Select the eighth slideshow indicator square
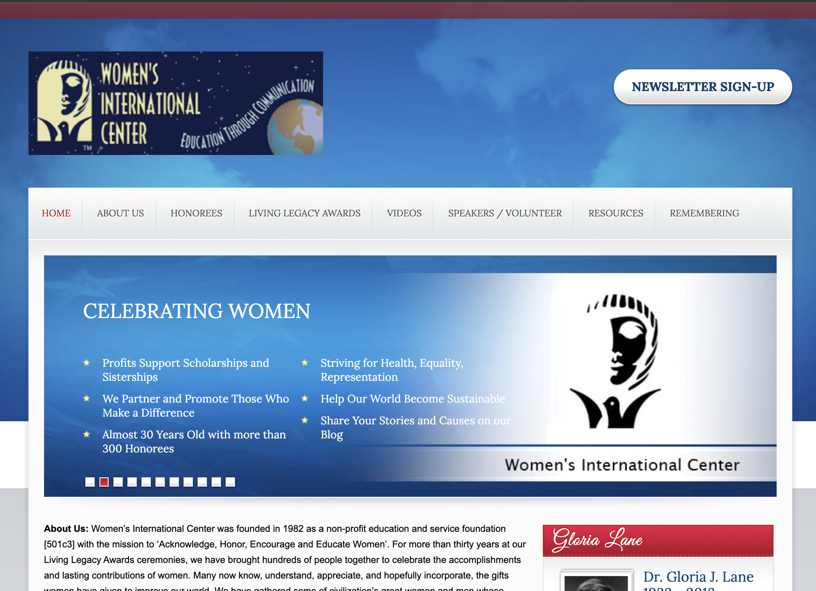The image size is (816, 591). coord(188,482)
